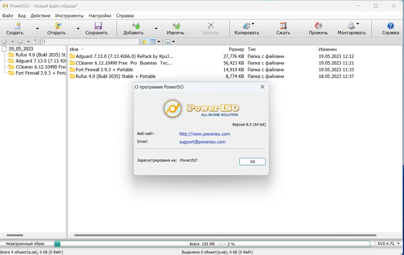Open the properties panel dropdown arrow
This screenshot has height=255, width=404.
(x=173, y=42)
